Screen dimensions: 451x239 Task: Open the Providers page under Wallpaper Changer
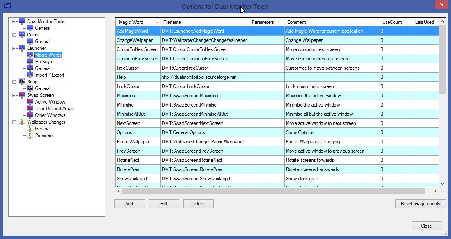coord(44,135)
